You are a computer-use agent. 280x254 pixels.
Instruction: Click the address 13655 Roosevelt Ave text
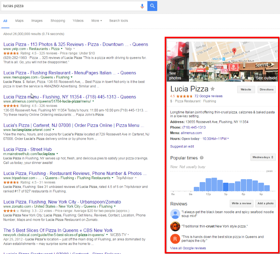(x=217, y=122)
